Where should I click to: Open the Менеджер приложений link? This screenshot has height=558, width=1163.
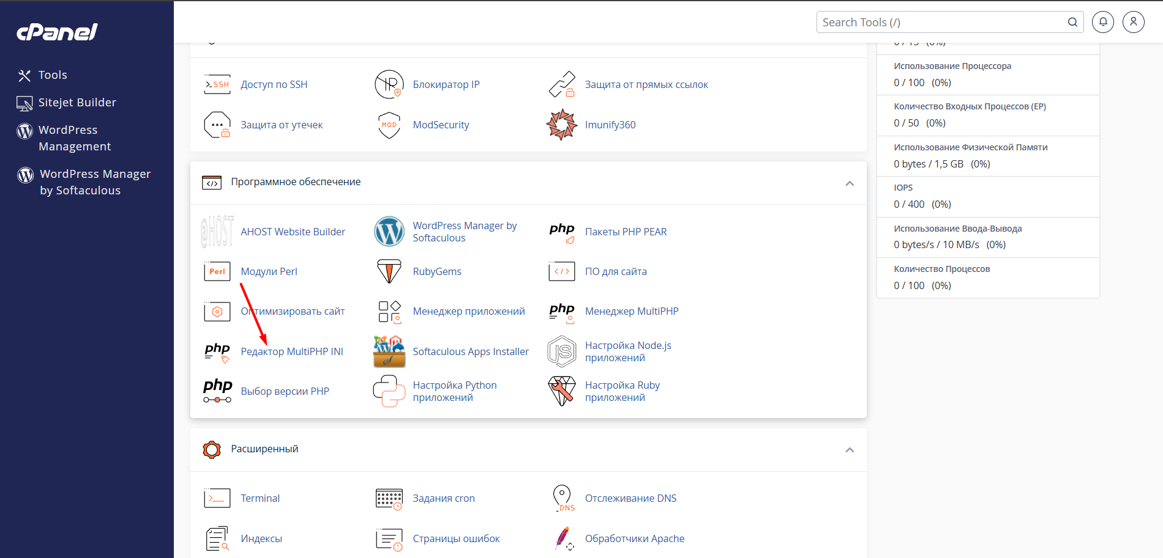pos(469,311)
